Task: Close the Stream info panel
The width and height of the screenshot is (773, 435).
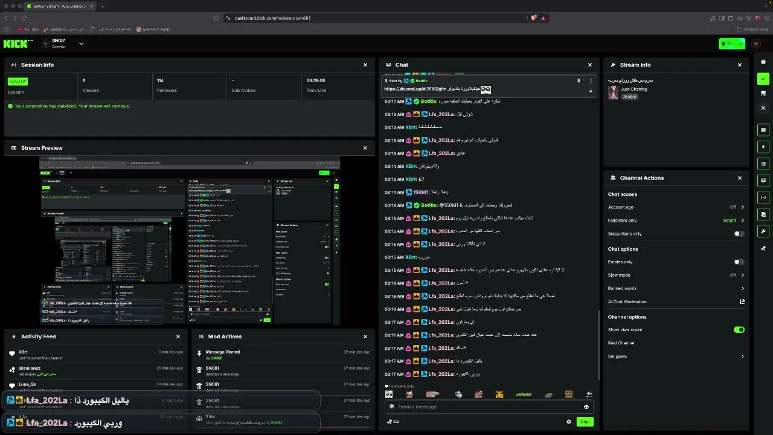Action: [740, 65]
